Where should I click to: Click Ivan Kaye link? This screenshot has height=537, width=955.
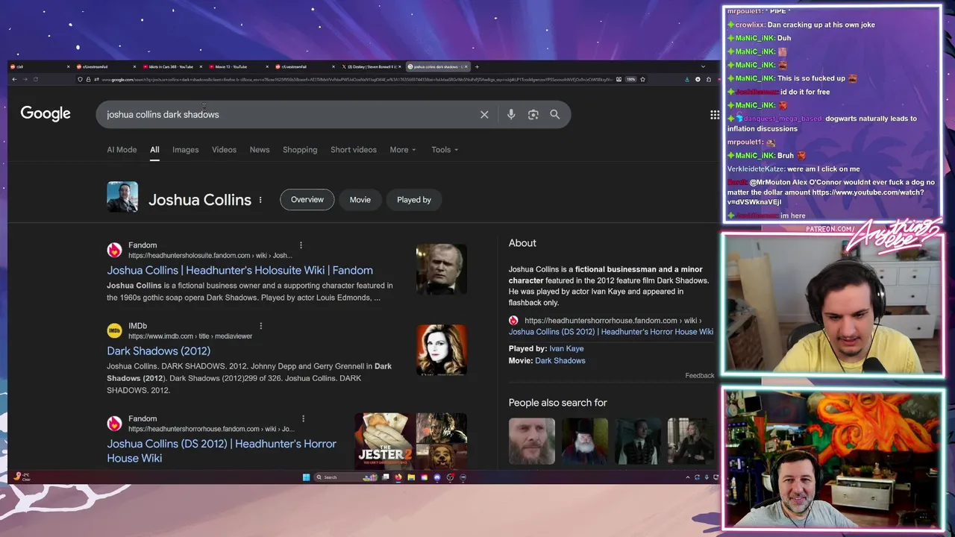coord(566,349)
